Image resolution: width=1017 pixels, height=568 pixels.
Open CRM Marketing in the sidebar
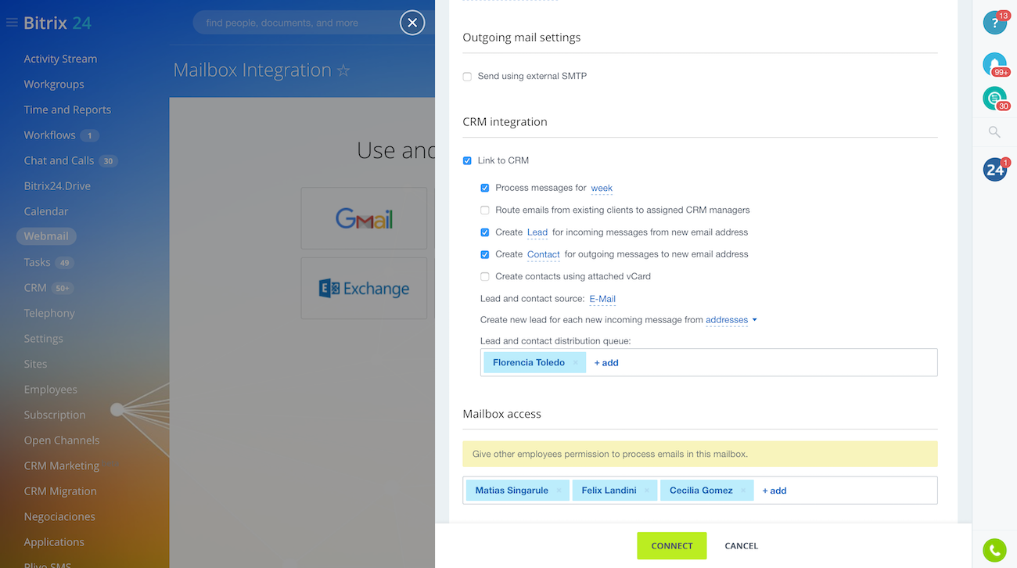pyautogui.click(x=61, y=466)
